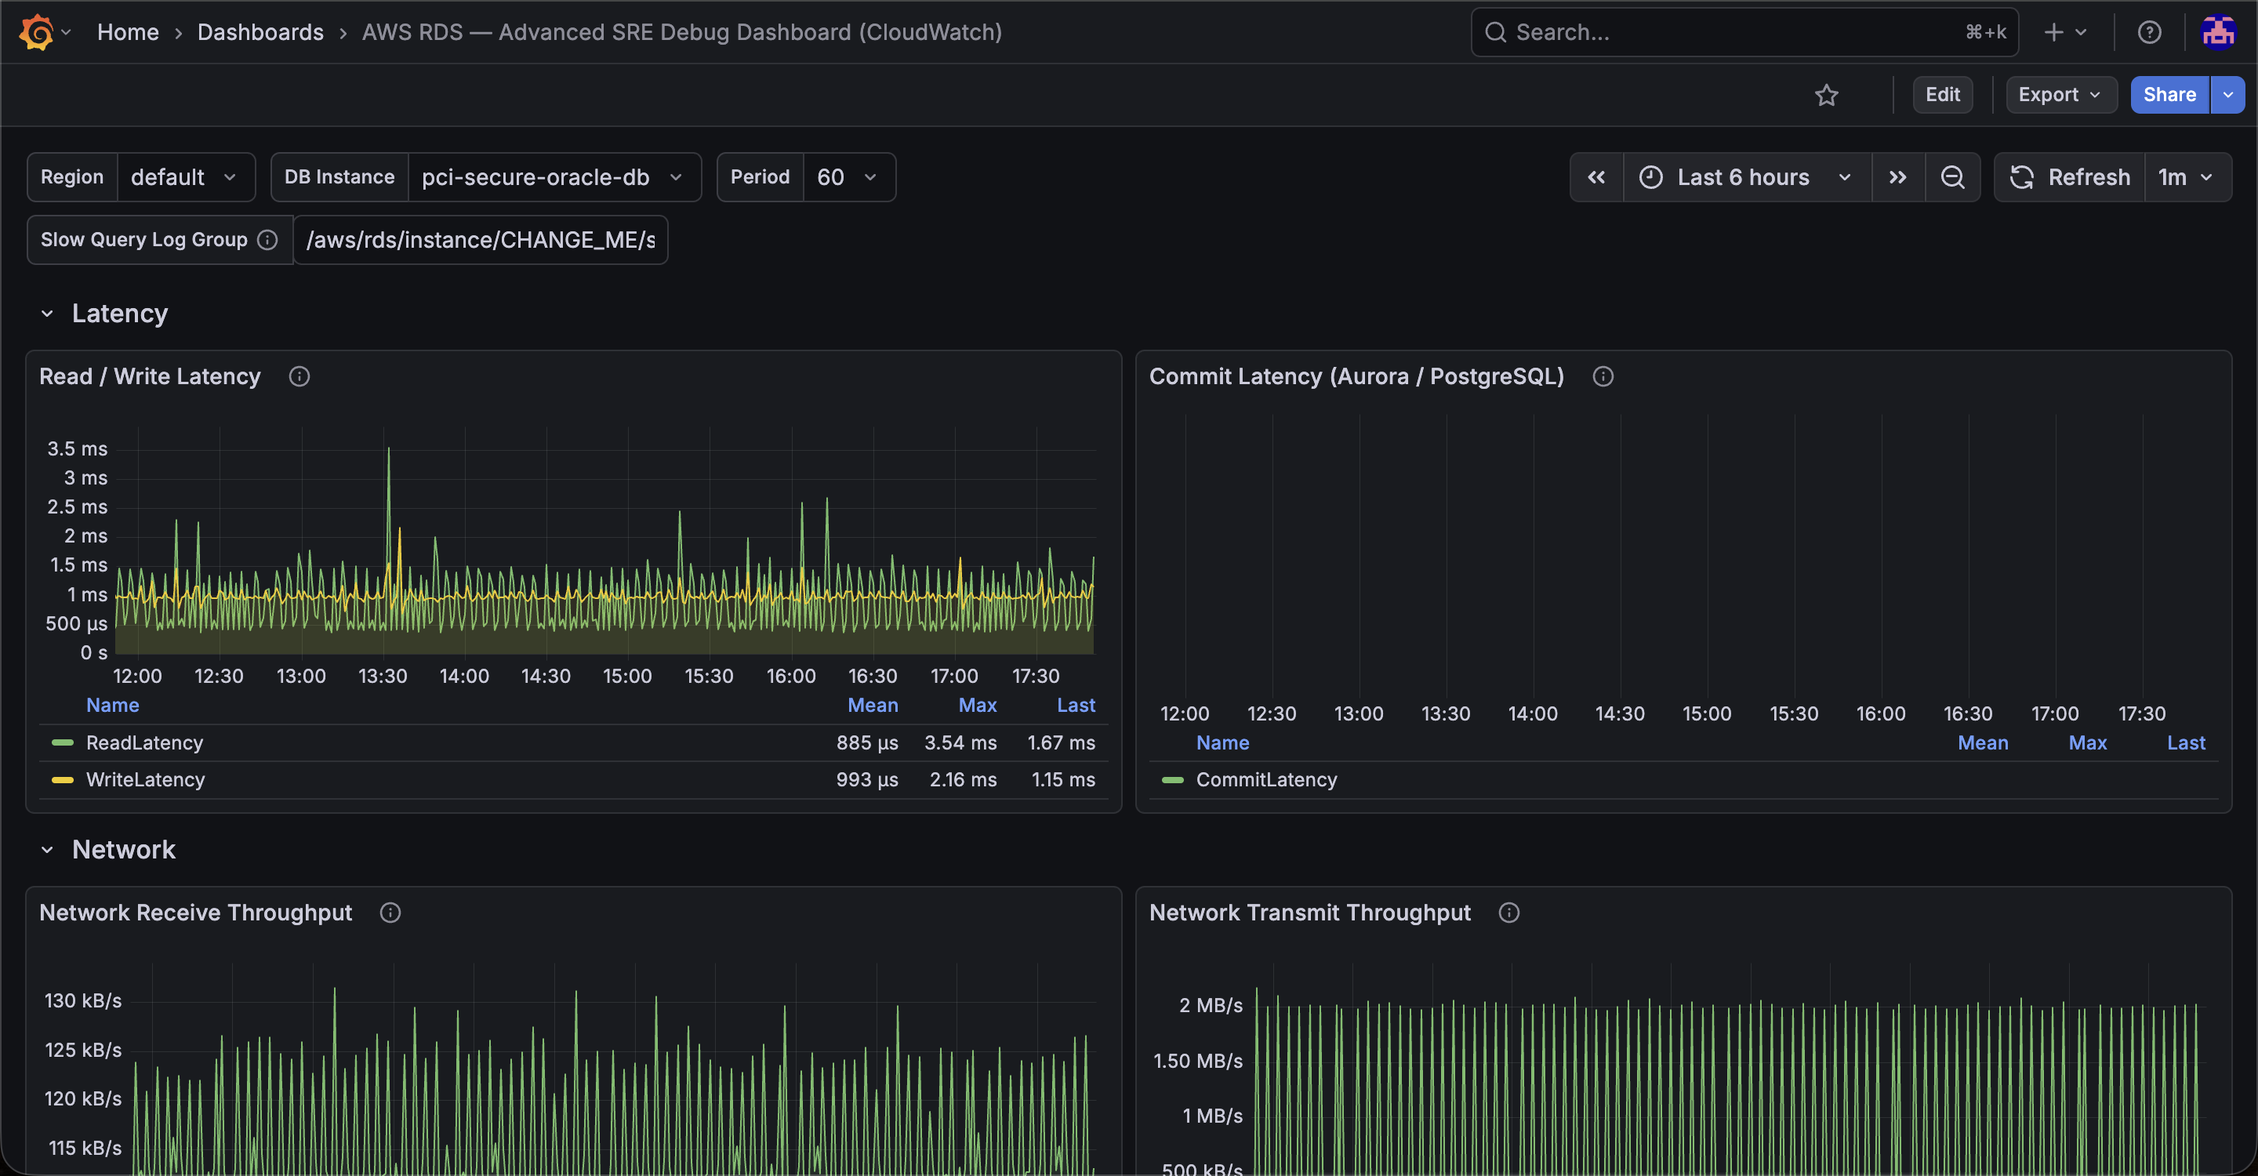The height and width of the screenshot is (1176, 2258).
Task: Click the Share button
Action: point(2169,95)
